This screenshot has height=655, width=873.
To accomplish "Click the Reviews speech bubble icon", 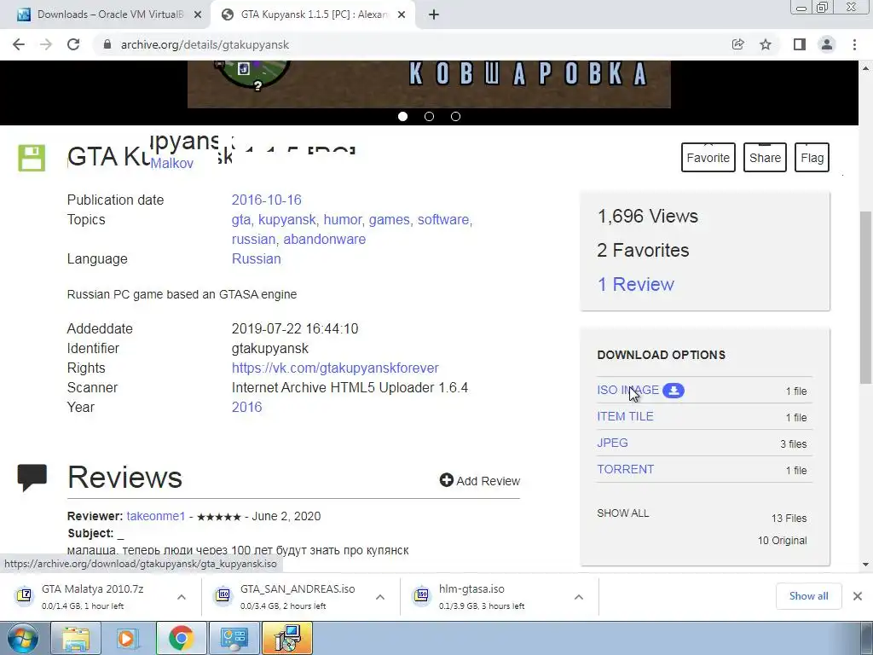I will click(32, 478).
